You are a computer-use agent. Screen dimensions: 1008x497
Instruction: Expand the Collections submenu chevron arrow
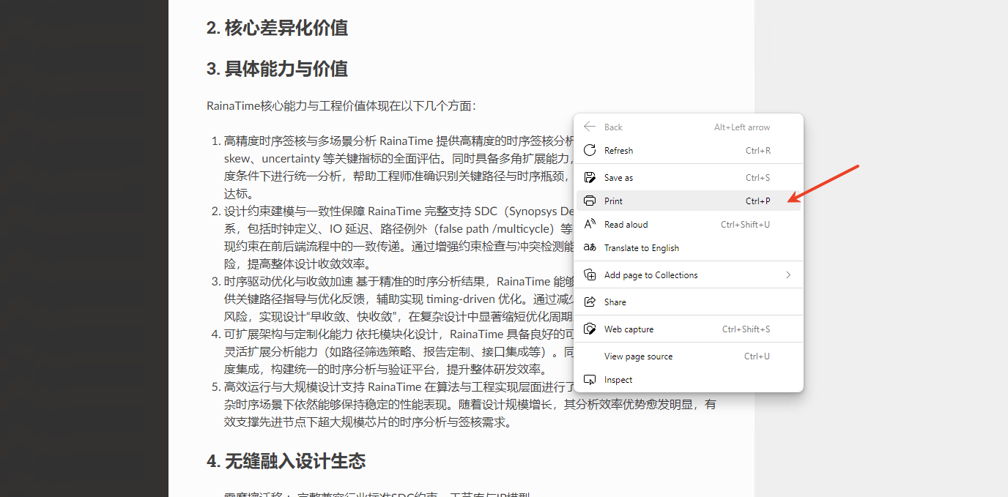[x=788, y=275]
